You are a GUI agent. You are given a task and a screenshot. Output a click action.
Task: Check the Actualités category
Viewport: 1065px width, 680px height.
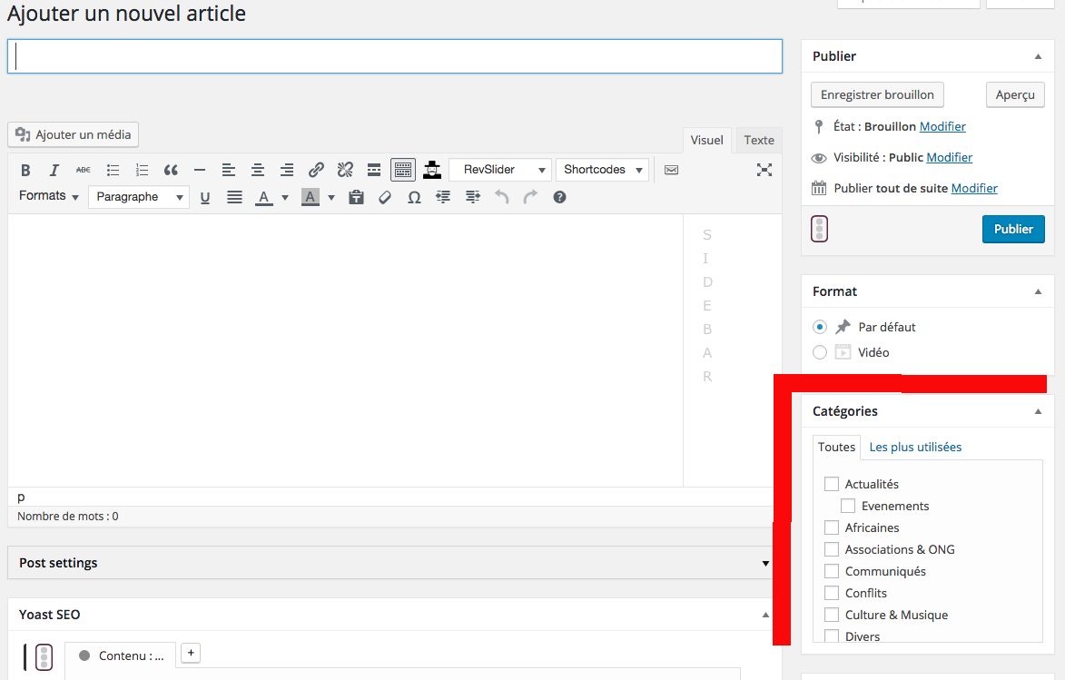click(831, 484)
